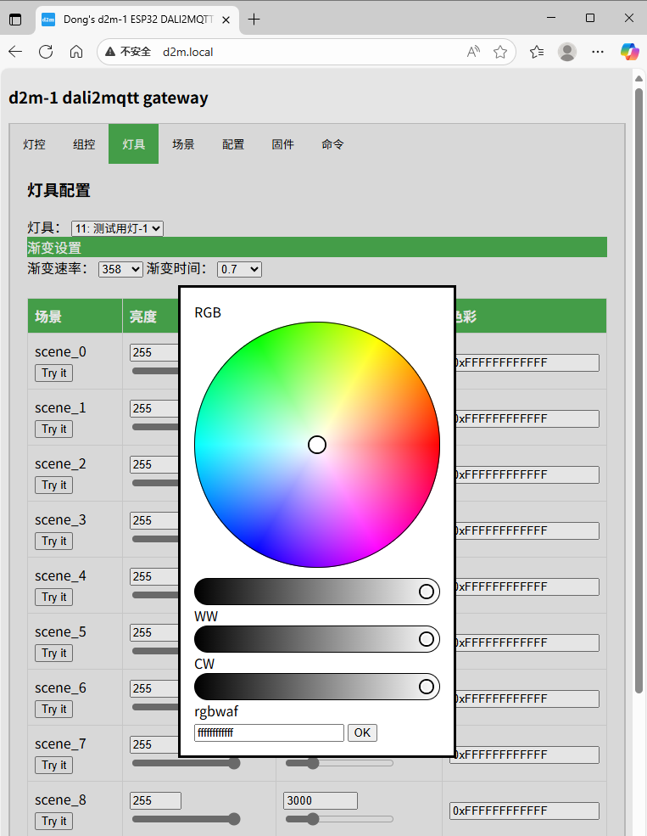
Task: Open browser settings and more menu
Action: click(598, 52)
